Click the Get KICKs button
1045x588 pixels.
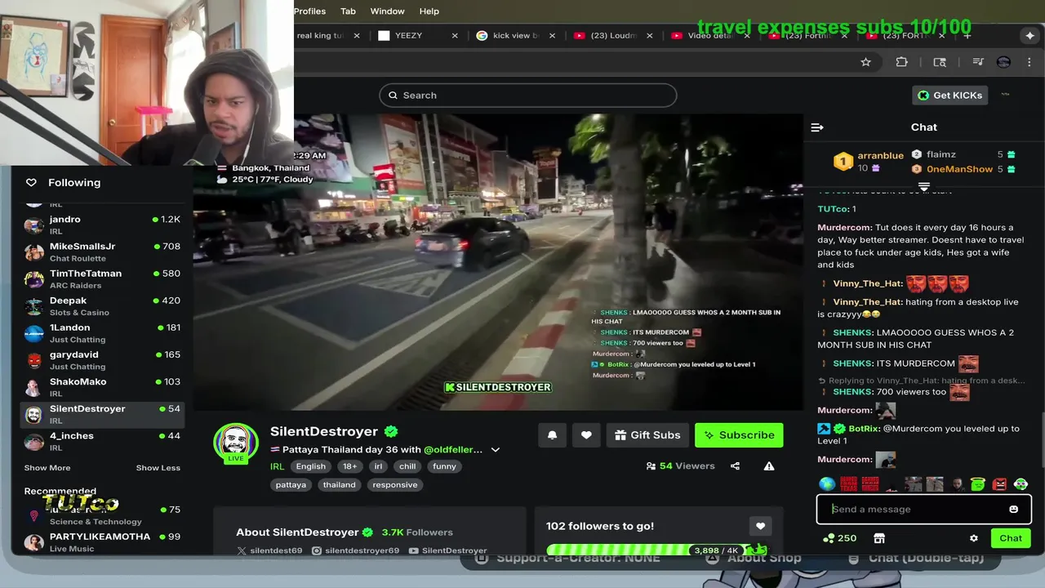click(950, 96)
